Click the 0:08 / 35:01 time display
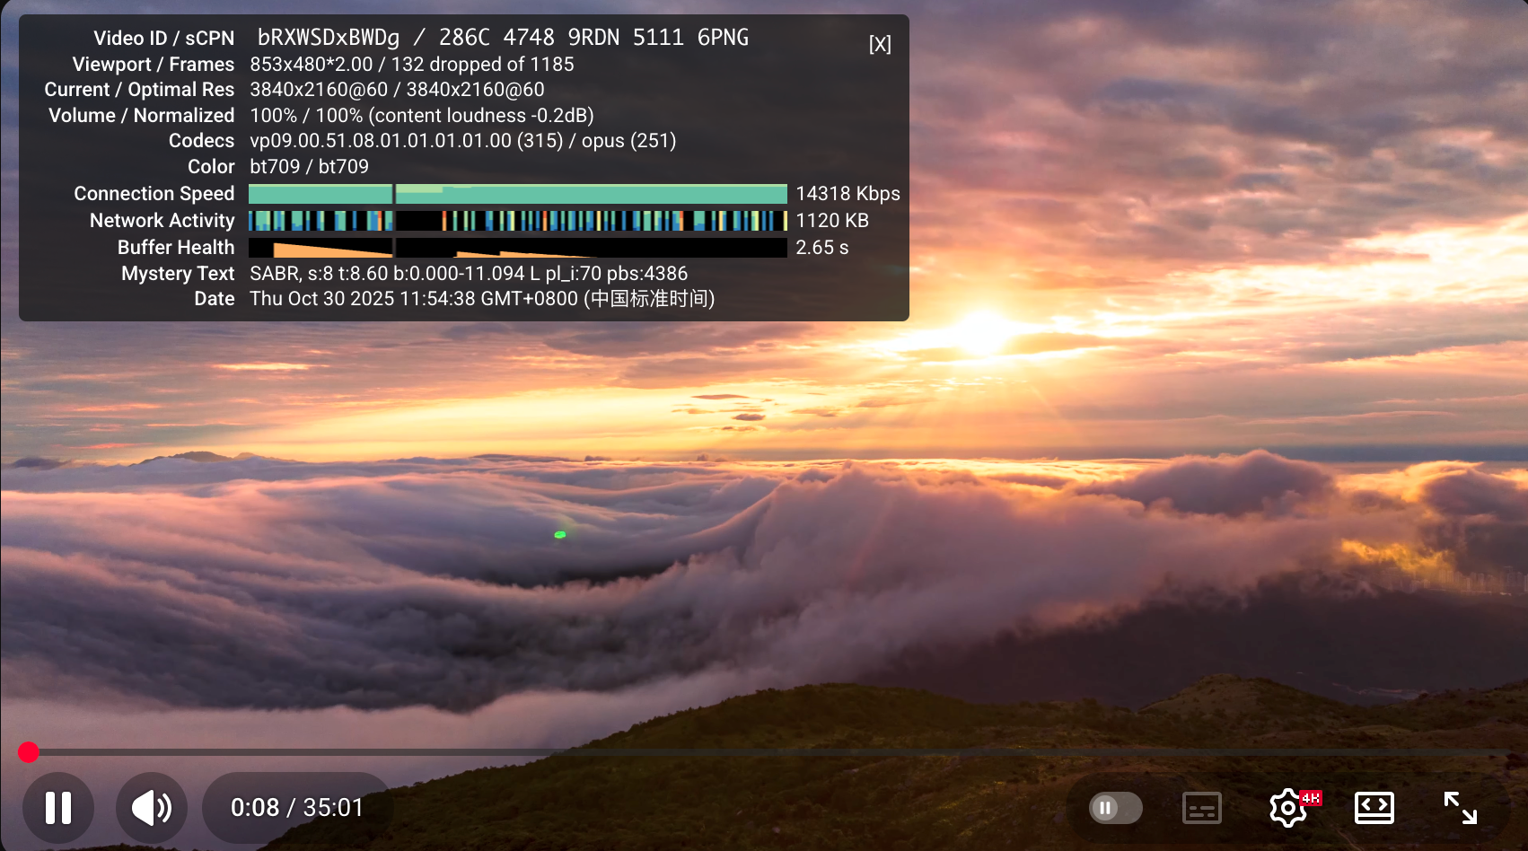The width and height of the screenshot is (1528, 851). tap(296, 808)
